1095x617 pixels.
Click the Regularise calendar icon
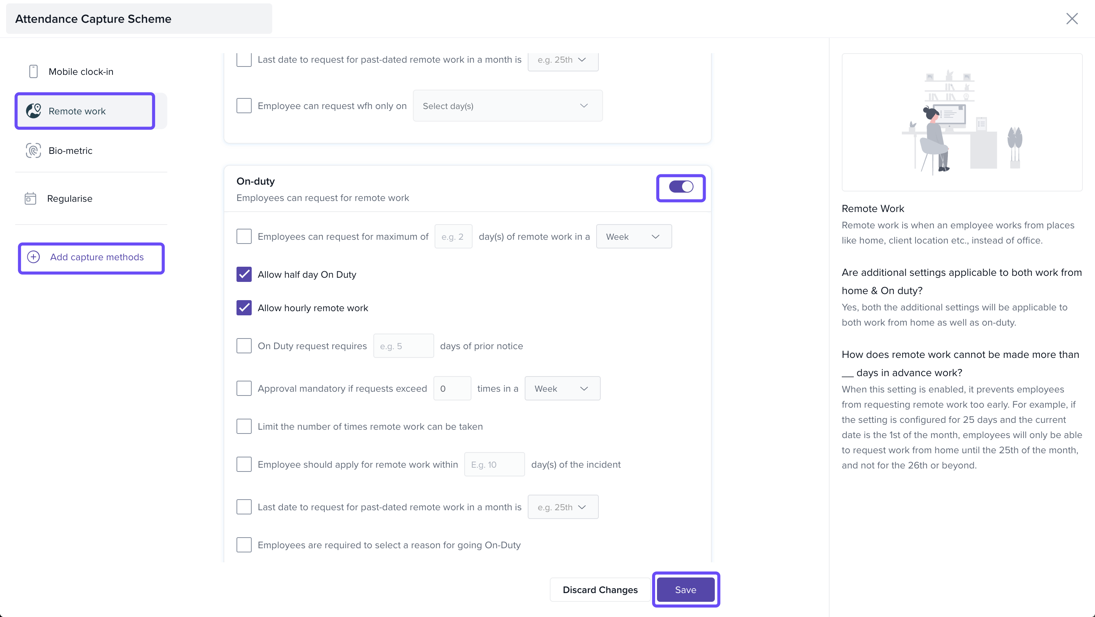pyautogui.click(x=30, y=198)
